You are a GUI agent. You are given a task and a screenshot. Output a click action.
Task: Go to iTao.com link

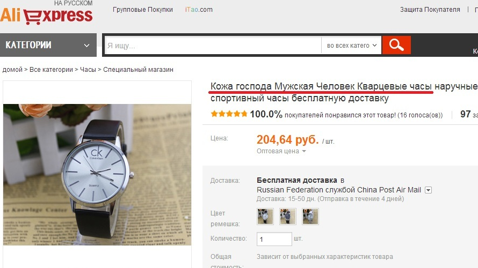point(199,10)
